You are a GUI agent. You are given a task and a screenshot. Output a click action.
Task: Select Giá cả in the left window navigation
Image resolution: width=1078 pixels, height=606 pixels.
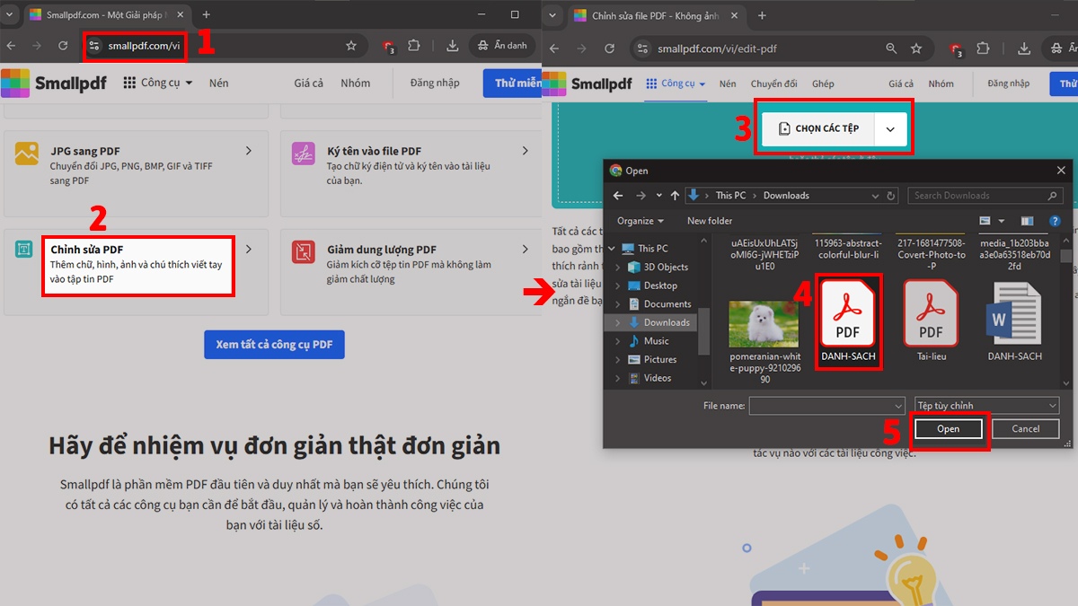(309, 83)
